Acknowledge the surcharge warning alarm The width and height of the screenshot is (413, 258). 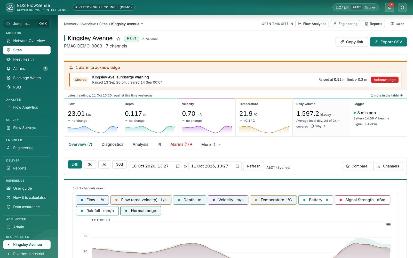pos(385,80)
